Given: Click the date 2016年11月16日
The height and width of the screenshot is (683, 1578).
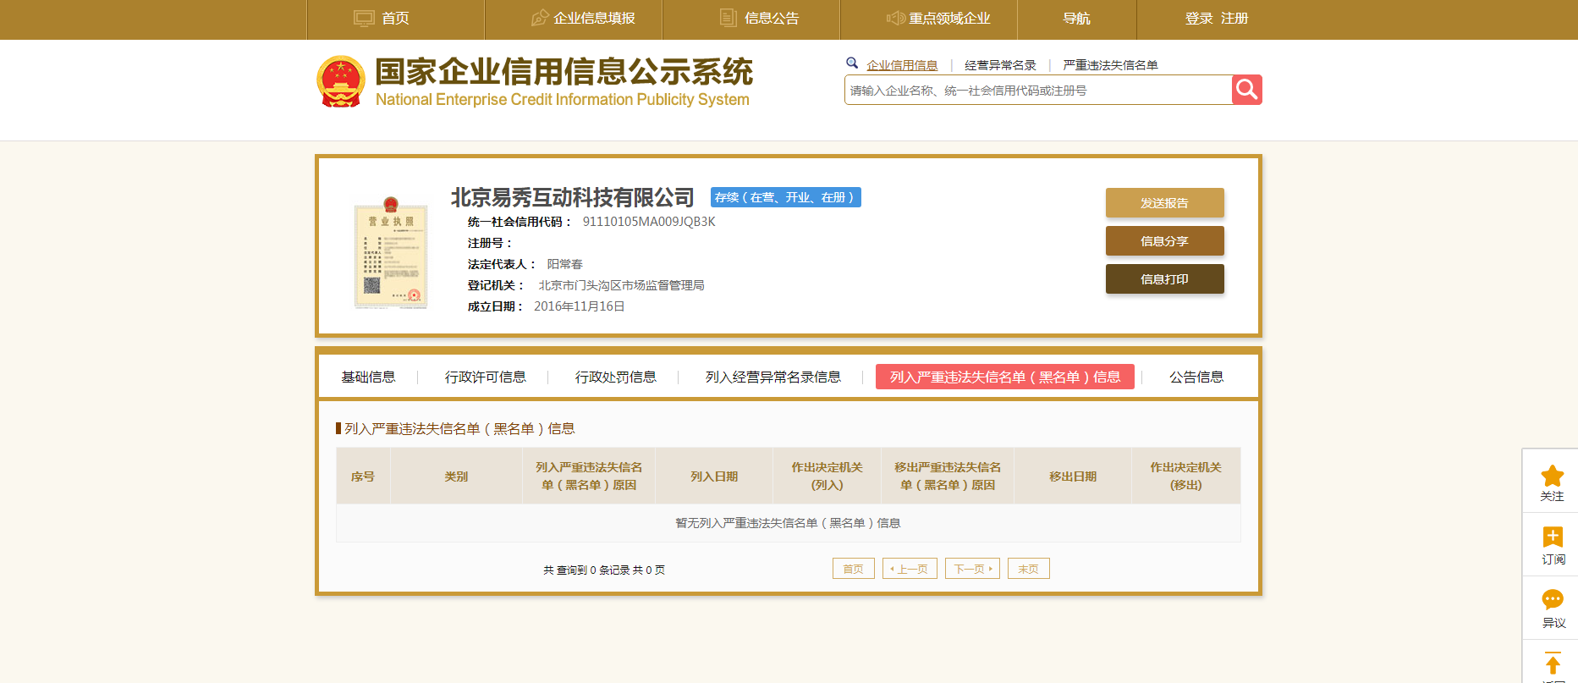Looking at the screenshot, I should click(x=579, y=306).
